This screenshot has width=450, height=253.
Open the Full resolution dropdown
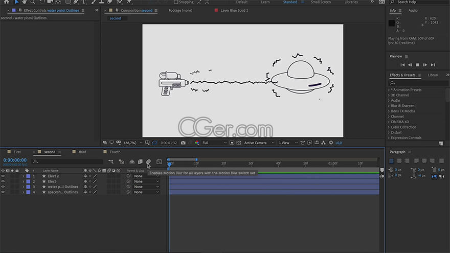pos(214,143)
